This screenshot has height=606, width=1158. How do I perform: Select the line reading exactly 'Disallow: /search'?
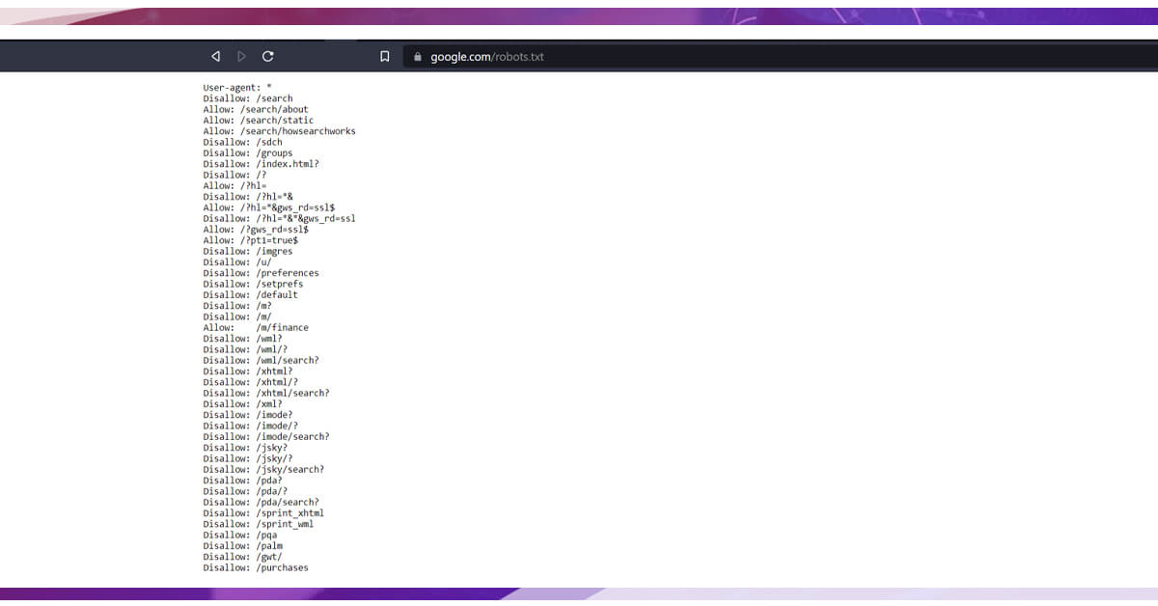[248, 98]
